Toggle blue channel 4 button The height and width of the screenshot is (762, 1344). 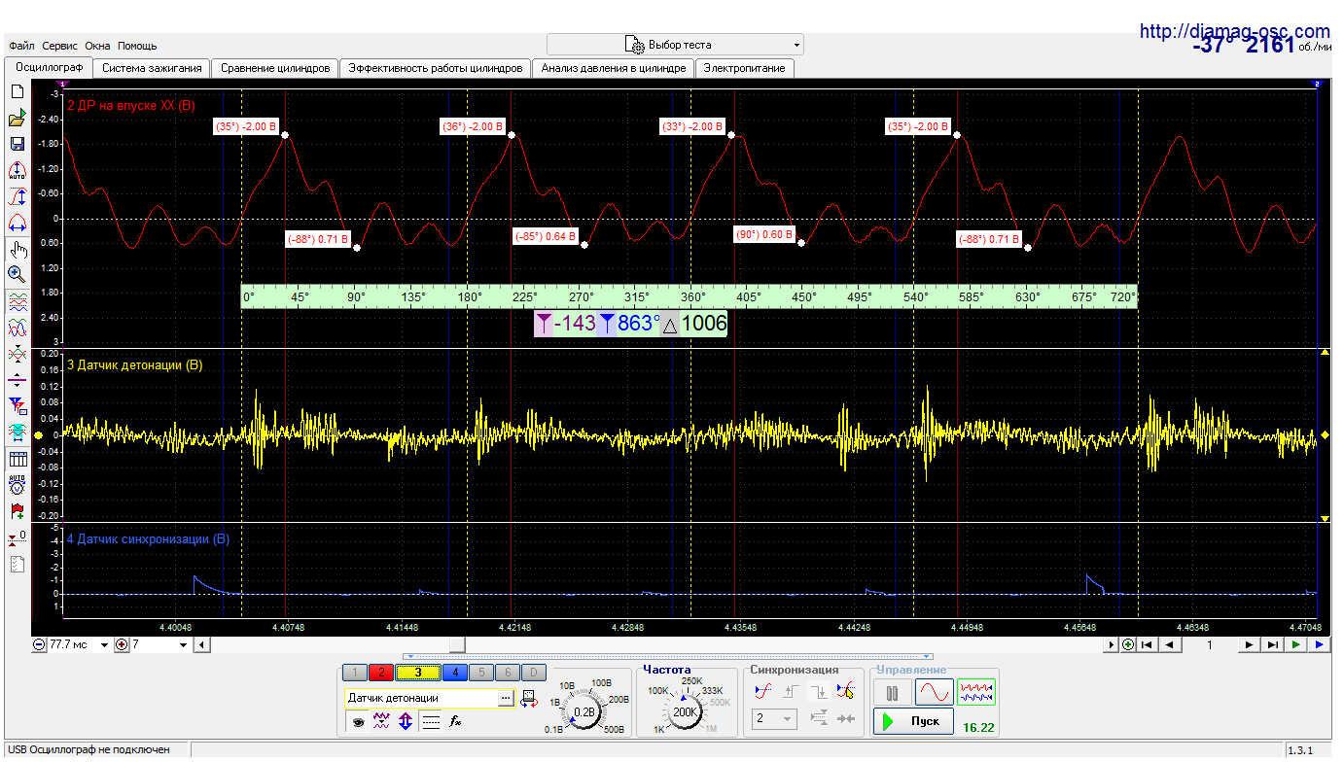454,673
